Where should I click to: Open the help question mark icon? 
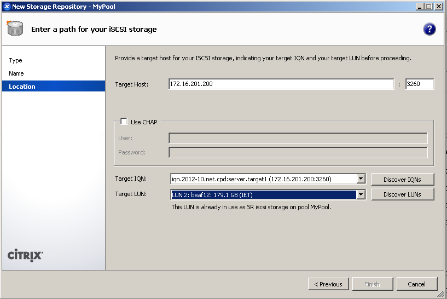(429, 29)
